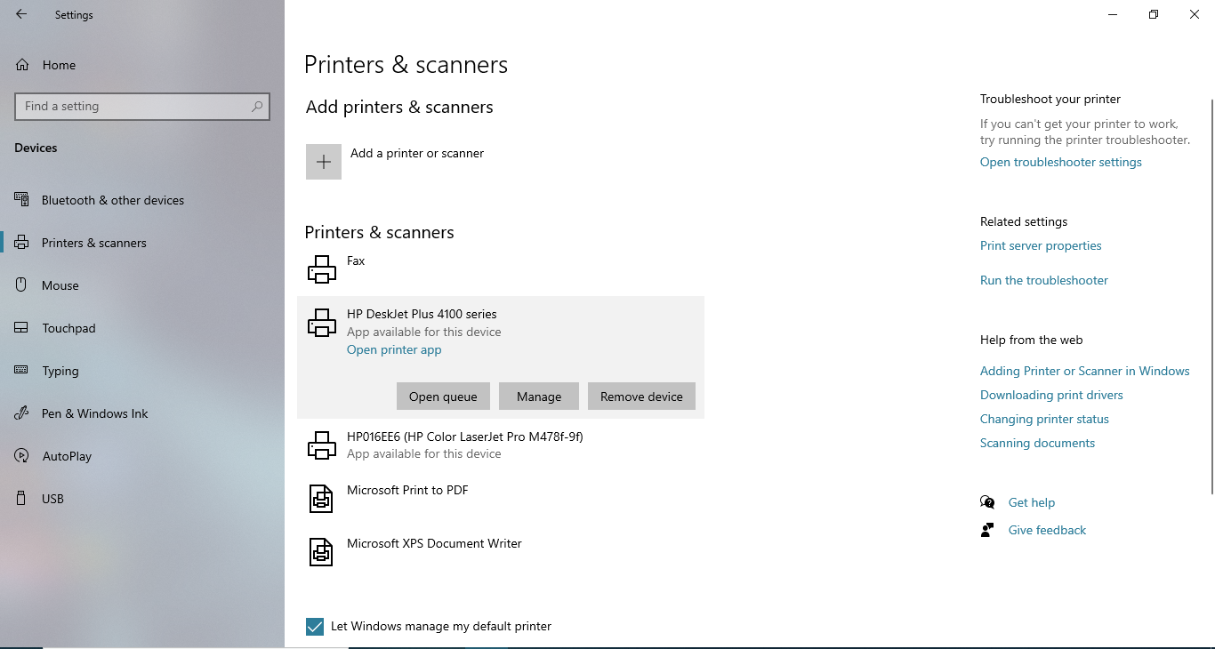Click the Printers & scanners sidebar icon
This screenshot has width=1215, height=649.
pyautogui.click(x=22, y=243)
